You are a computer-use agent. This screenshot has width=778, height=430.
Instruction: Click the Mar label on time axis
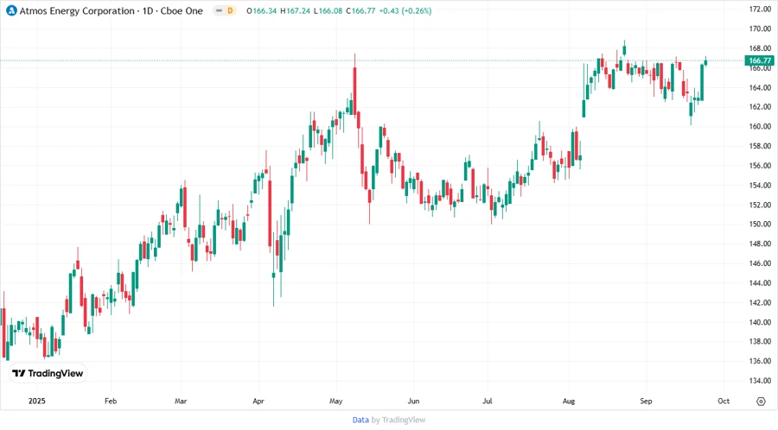(182, 401)
